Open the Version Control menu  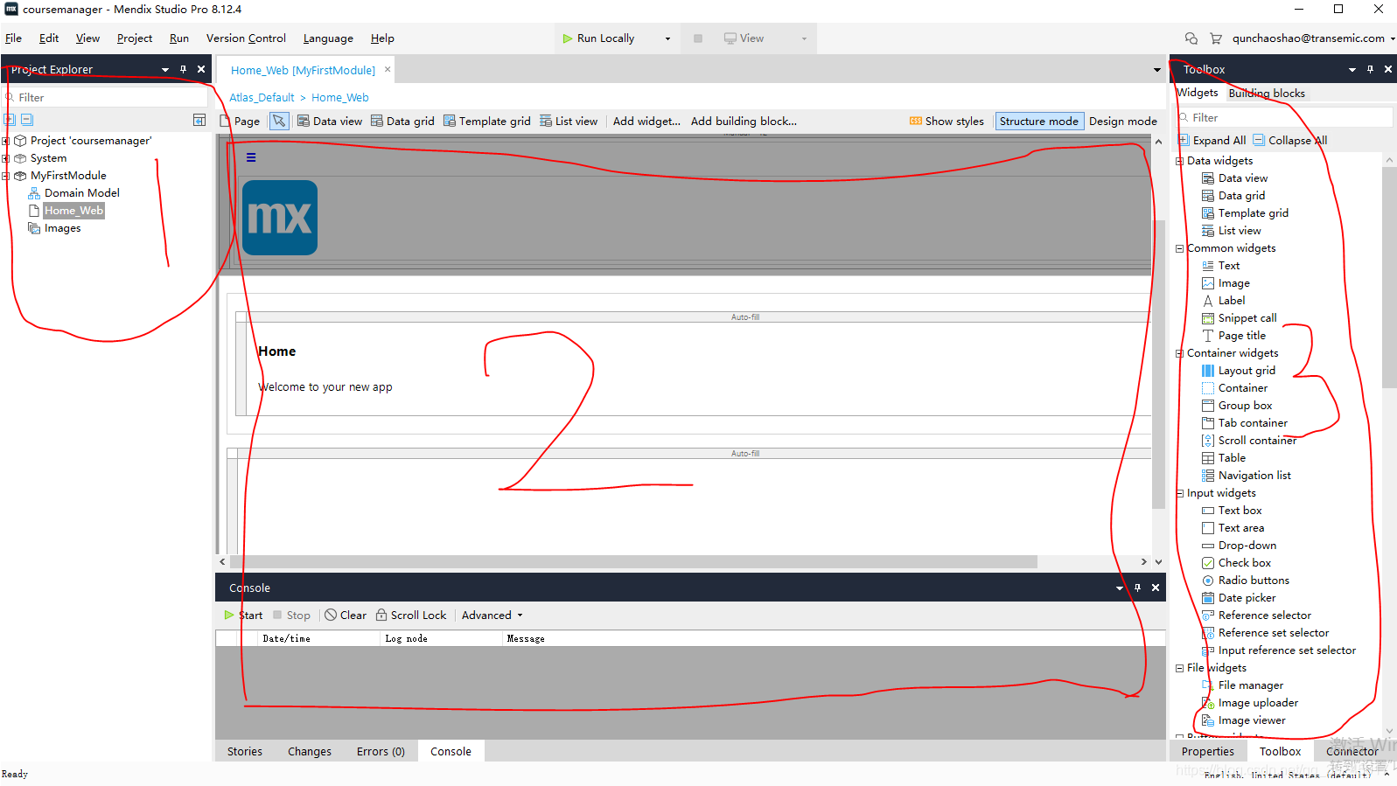246,38
